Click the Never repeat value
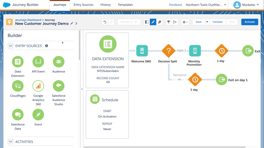The width and height of the screenshot is (264, 148). 107,129
